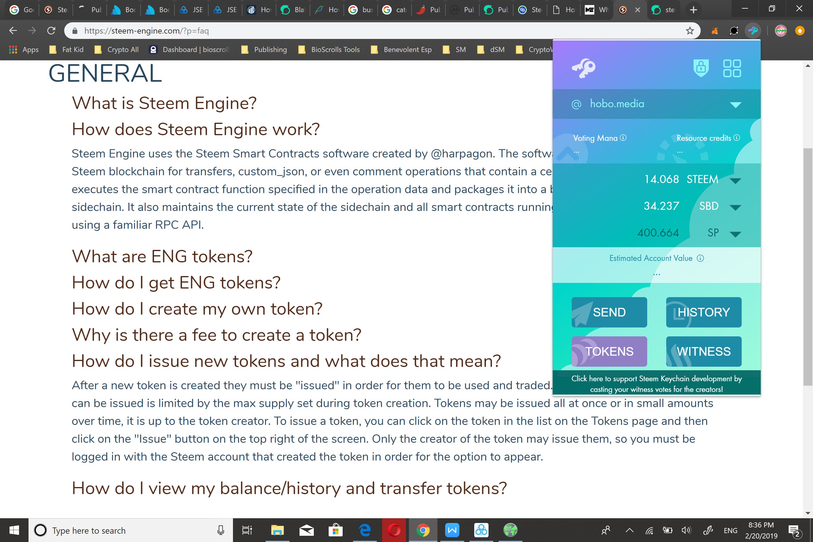Viewport: 813px width, 542px height.
Task: Click the scrollbar down arrow
Action: coord(807,513)
